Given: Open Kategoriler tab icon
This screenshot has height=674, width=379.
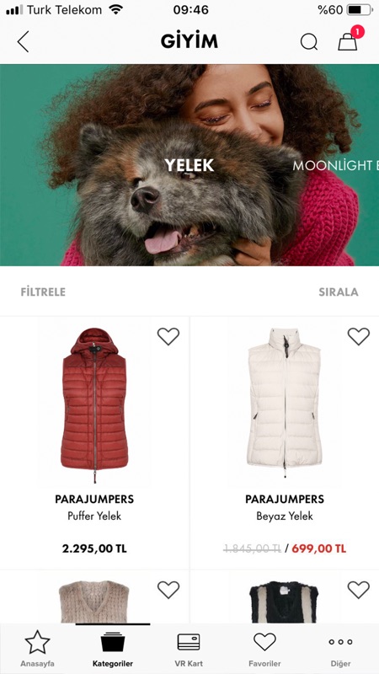Looking at the screenshot, I should (113, 642).
